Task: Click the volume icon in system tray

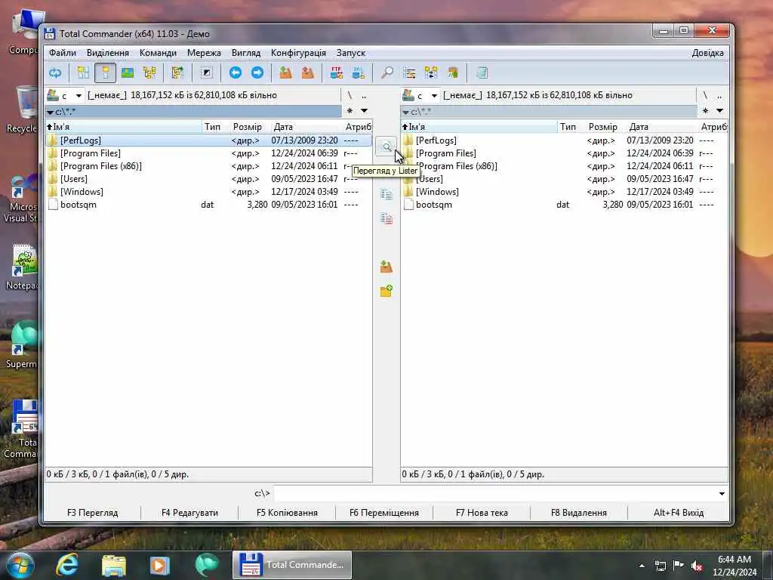Action: (x=697, y=566)
